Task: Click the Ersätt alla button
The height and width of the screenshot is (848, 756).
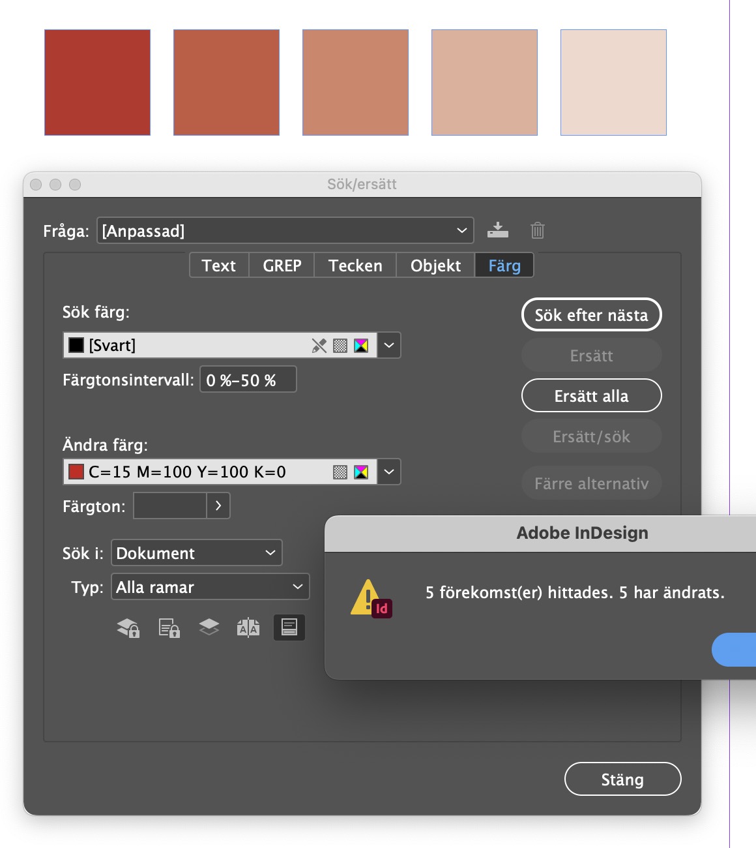Action: tap(590, 395)
